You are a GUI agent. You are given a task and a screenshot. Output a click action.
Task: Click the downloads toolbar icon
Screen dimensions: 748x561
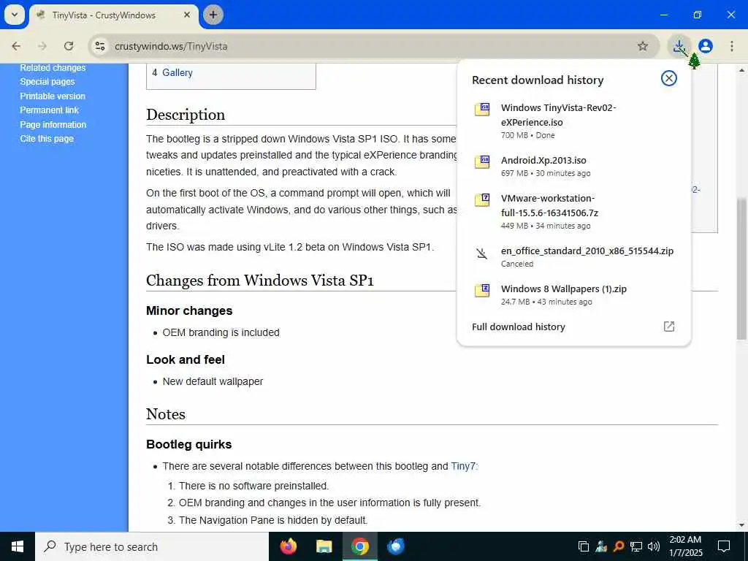(x=679, y=46)
